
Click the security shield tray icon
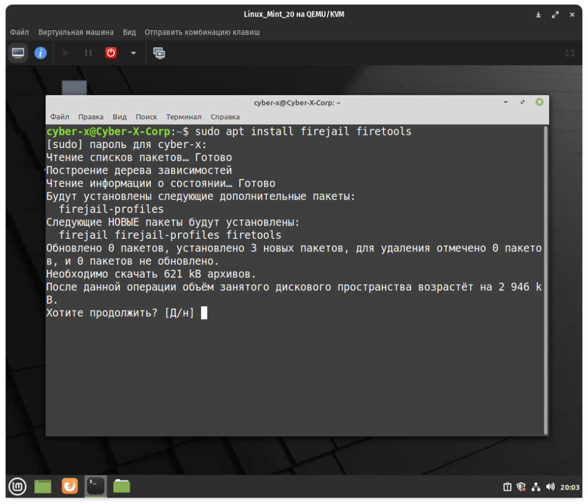click(521, 487)
